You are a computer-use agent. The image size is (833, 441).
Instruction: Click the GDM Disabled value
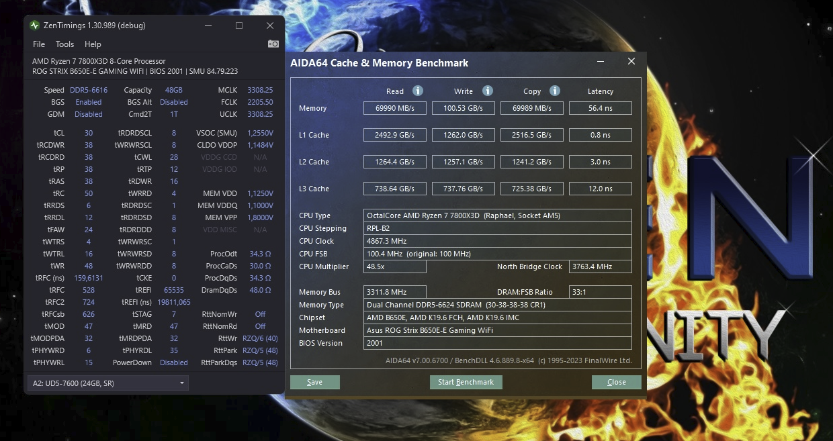(89, 114)
